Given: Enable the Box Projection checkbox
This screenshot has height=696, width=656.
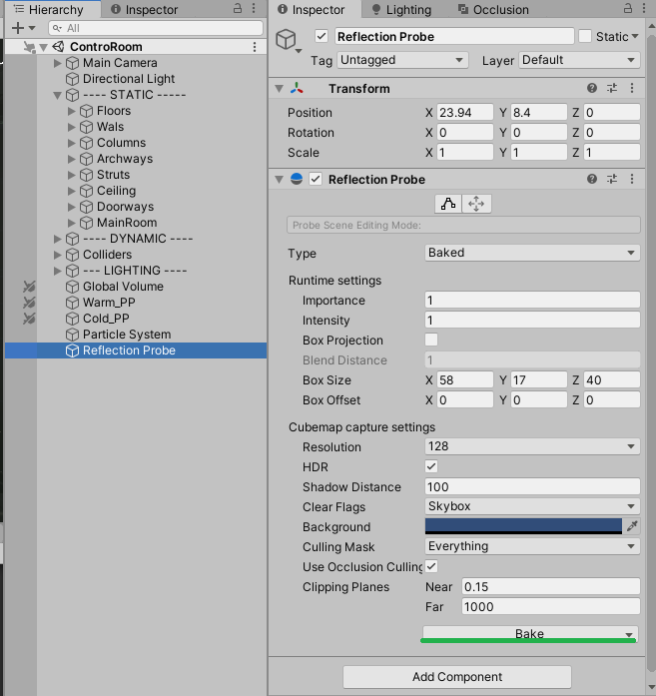Looking at the screenshot, I should (x=431, y=340).
